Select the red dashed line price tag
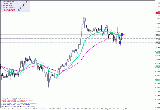 pyautogui.click(x=158, y=13)
